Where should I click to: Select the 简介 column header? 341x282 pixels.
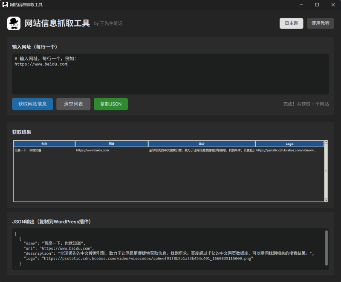[202, 144]
